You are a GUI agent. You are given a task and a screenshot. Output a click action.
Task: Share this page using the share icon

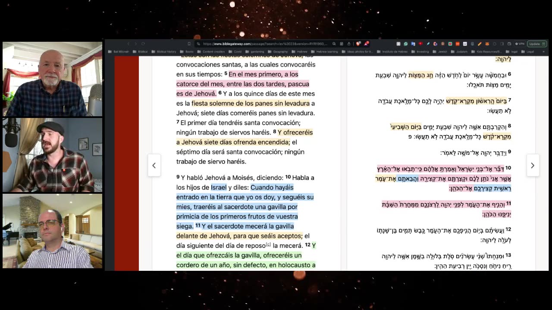pyautogui.click(x=349, y=43)
